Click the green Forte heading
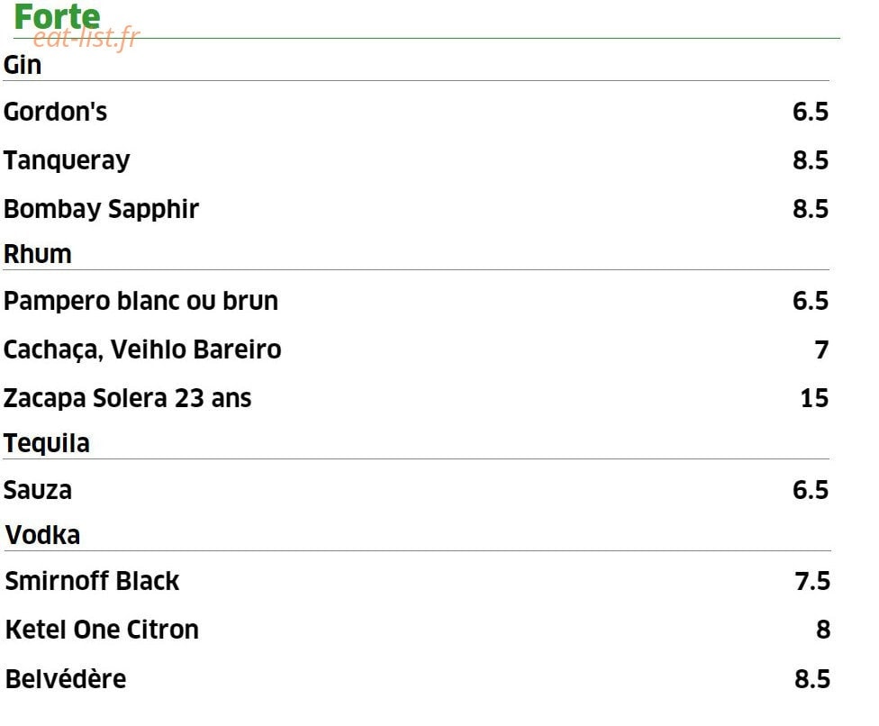The image size is (879, 726). 57,16
